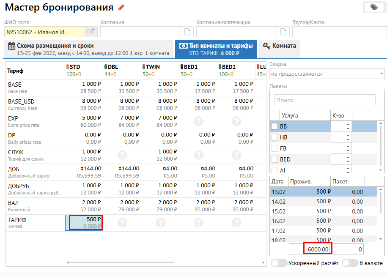Open the tags icon button at top right

tap(374, 7)
